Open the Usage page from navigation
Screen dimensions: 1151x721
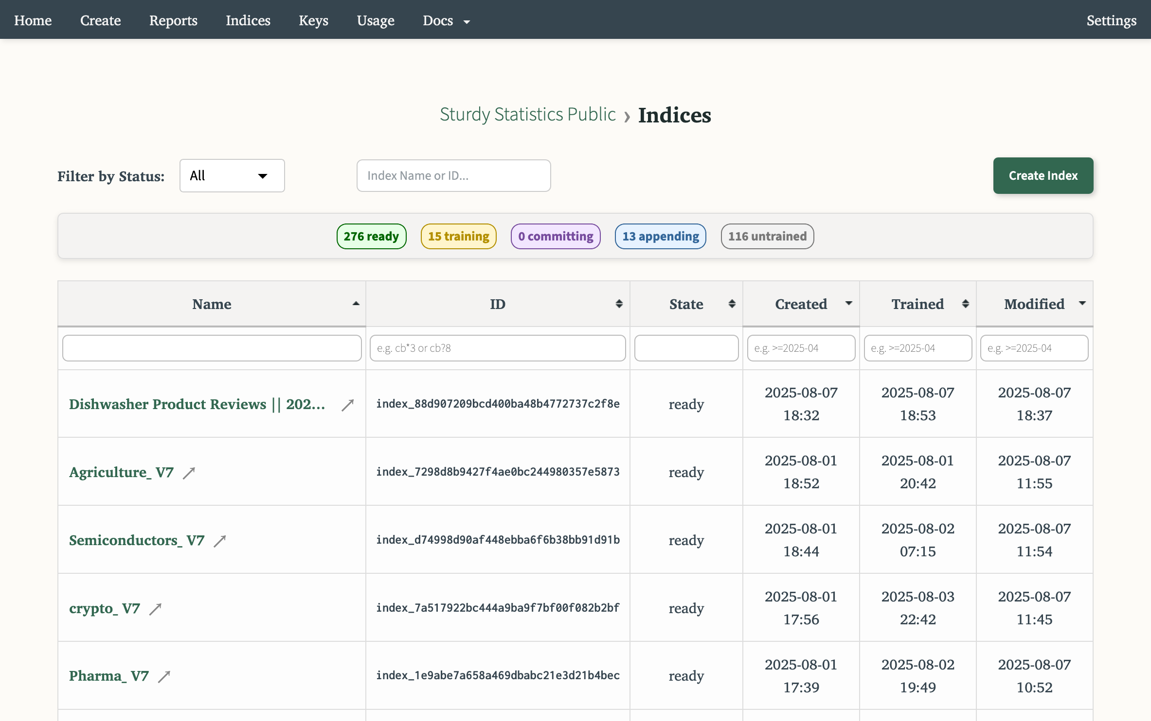coord(375,20)
